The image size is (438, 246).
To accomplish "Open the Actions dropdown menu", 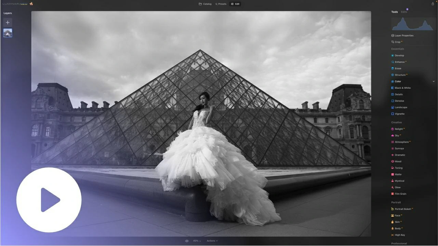I will tap(212, 241).
